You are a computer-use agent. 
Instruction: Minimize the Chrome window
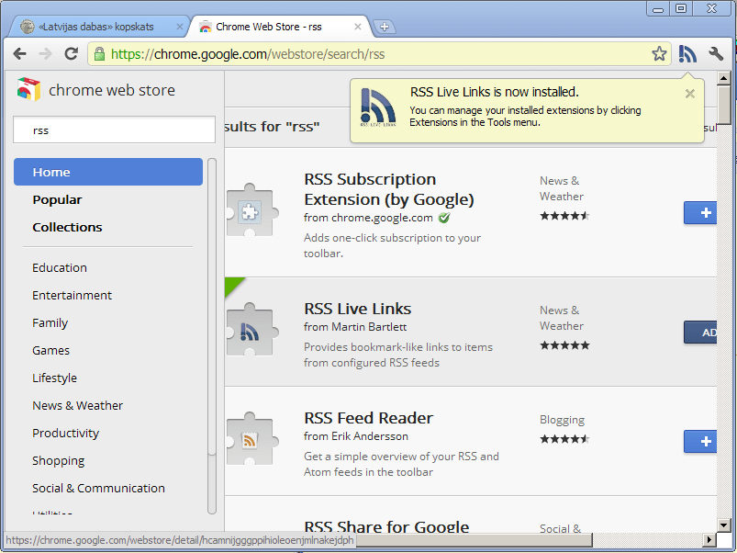pyautogui.click(x=658, y=9)
